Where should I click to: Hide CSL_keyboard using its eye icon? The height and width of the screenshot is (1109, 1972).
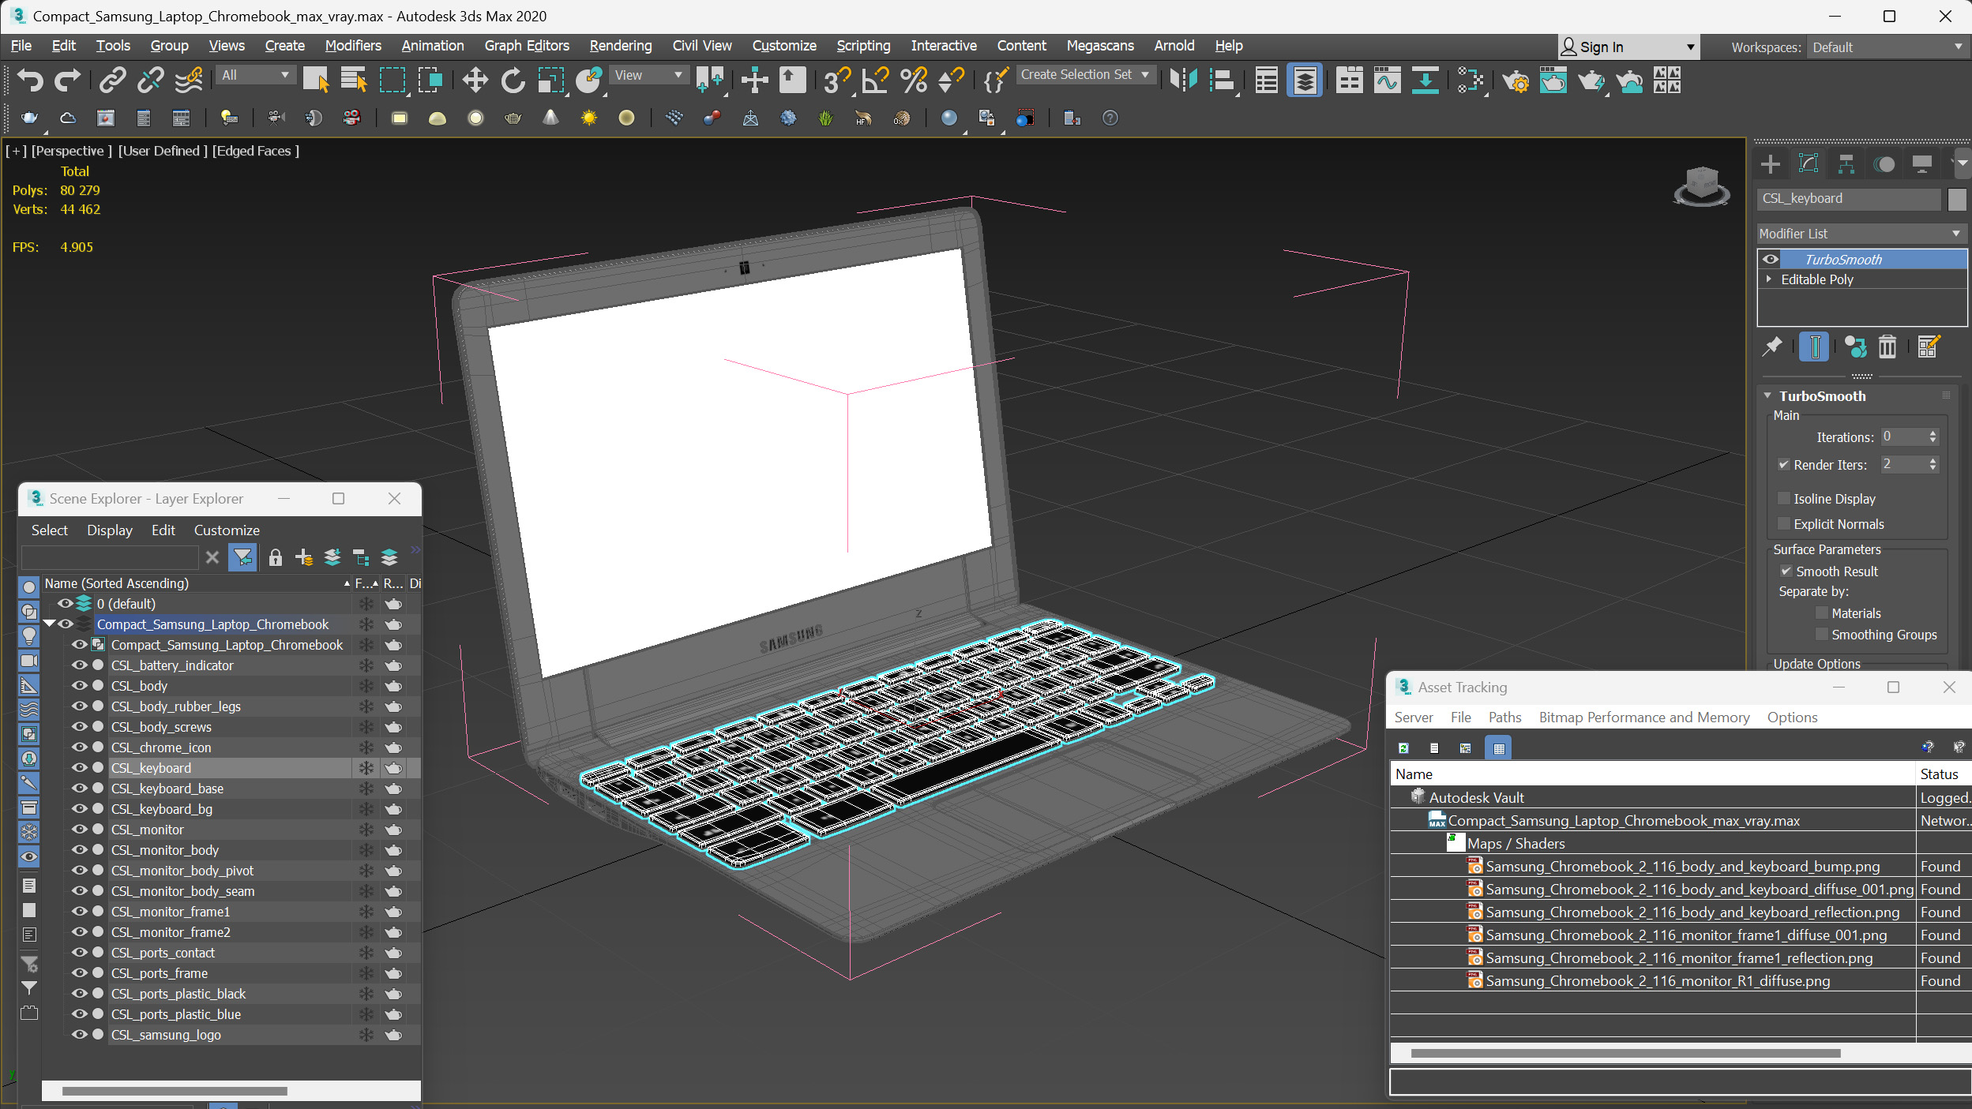click(x=79, y=767)
